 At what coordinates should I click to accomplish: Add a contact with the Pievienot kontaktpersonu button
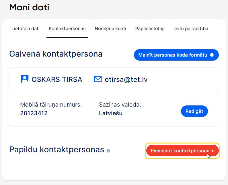pos(182,151)
